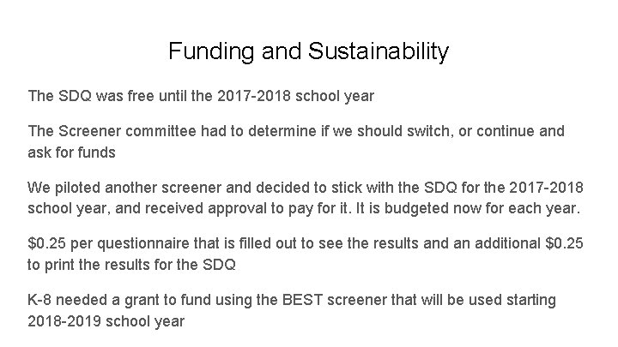Click the word BEST in last paragraph

coord(302,300)
